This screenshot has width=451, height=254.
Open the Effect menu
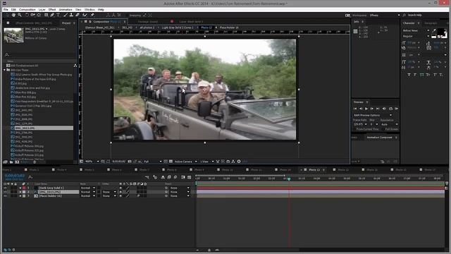click(52, 9)
